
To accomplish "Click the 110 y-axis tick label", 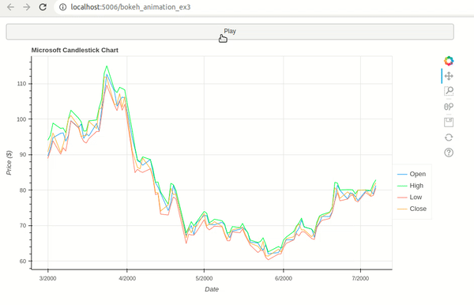I will click(x=22, y=84).
